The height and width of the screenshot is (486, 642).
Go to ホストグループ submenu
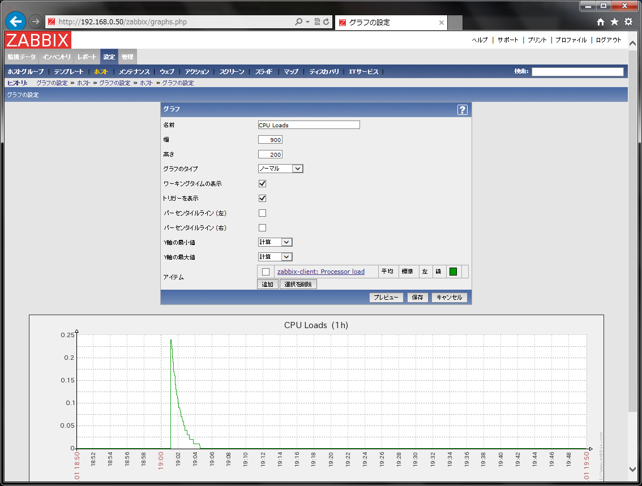coord(25,72)
